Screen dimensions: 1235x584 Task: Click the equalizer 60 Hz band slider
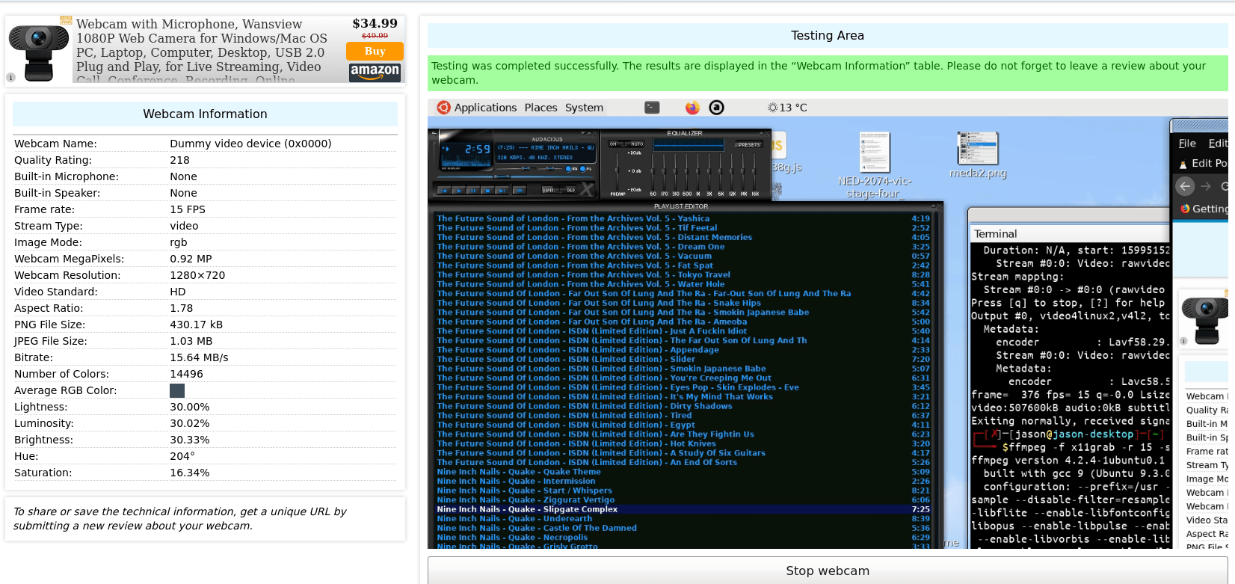(653, 171)
